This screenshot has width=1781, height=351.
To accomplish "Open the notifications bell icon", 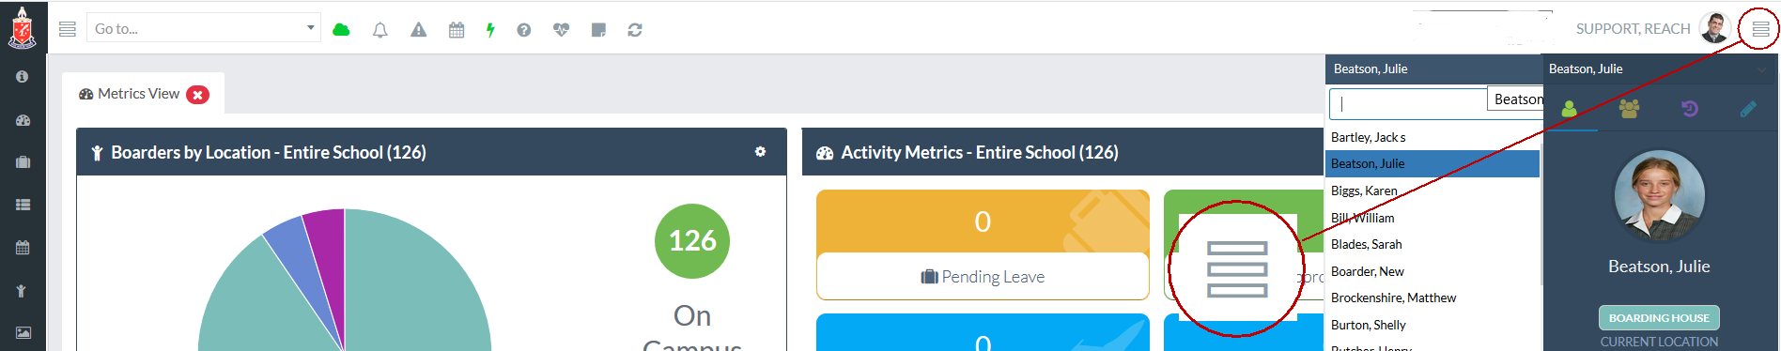I will (x=379, y=30).
